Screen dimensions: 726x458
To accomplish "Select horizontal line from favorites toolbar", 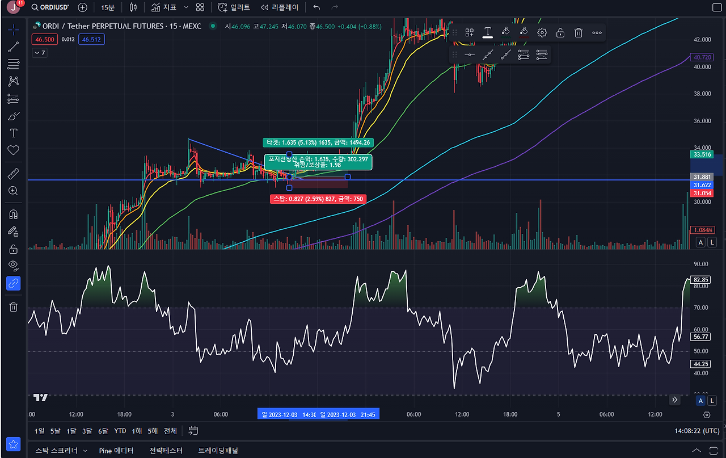I will pos(469,55).
